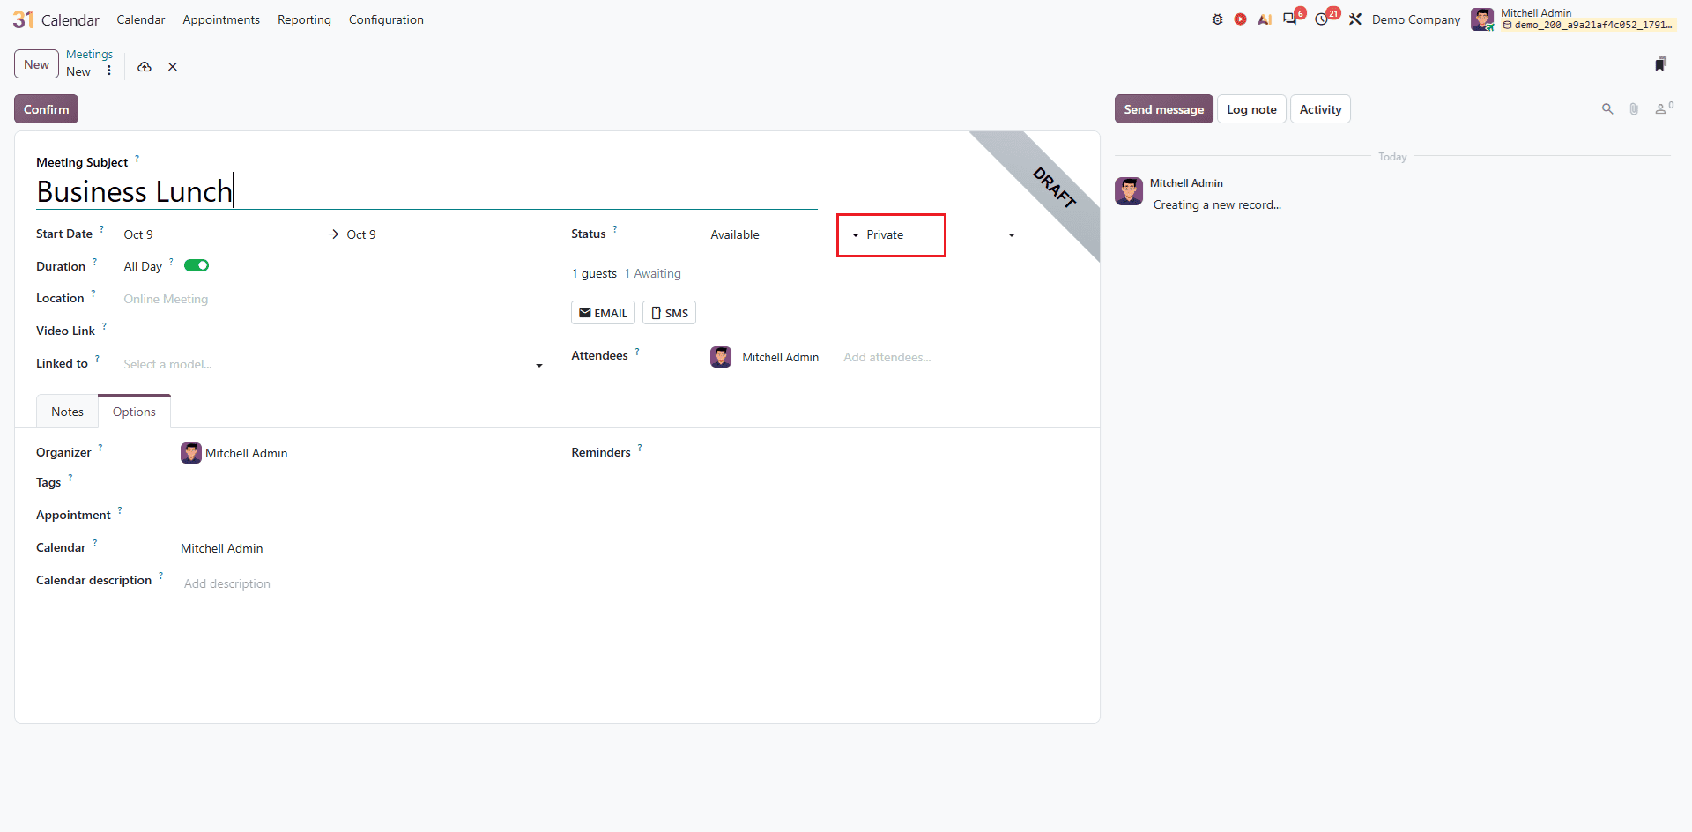
Task: Click Mitchell Admin attendee avatar
Action: point(721,357)
